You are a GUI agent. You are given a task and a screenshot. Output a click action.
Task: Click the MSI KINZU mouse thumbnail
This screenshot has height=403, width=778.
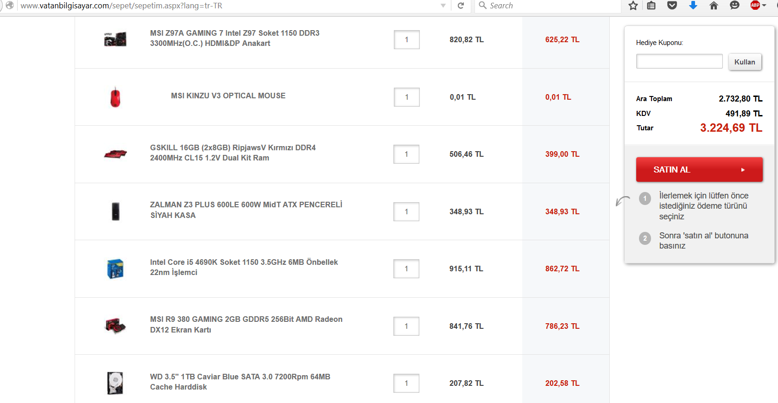tap(115, 97)
